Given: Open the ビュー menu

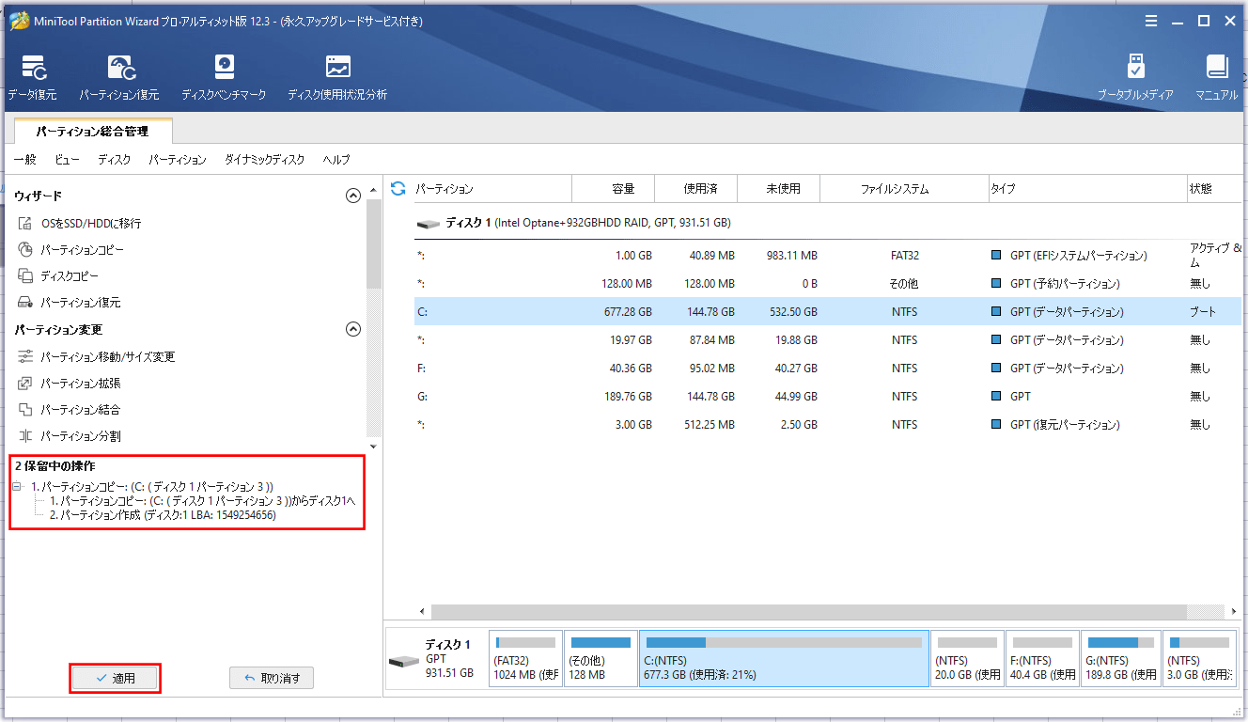Looking at the screenshot, I should pos(67,160).
